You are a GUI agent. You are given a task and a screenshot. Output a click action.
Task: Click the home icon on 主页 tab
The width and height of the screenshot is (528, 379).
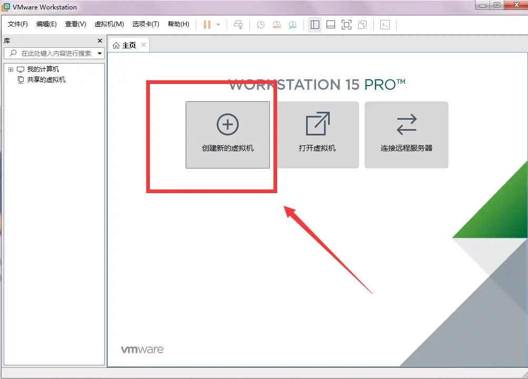coord(116,45)
